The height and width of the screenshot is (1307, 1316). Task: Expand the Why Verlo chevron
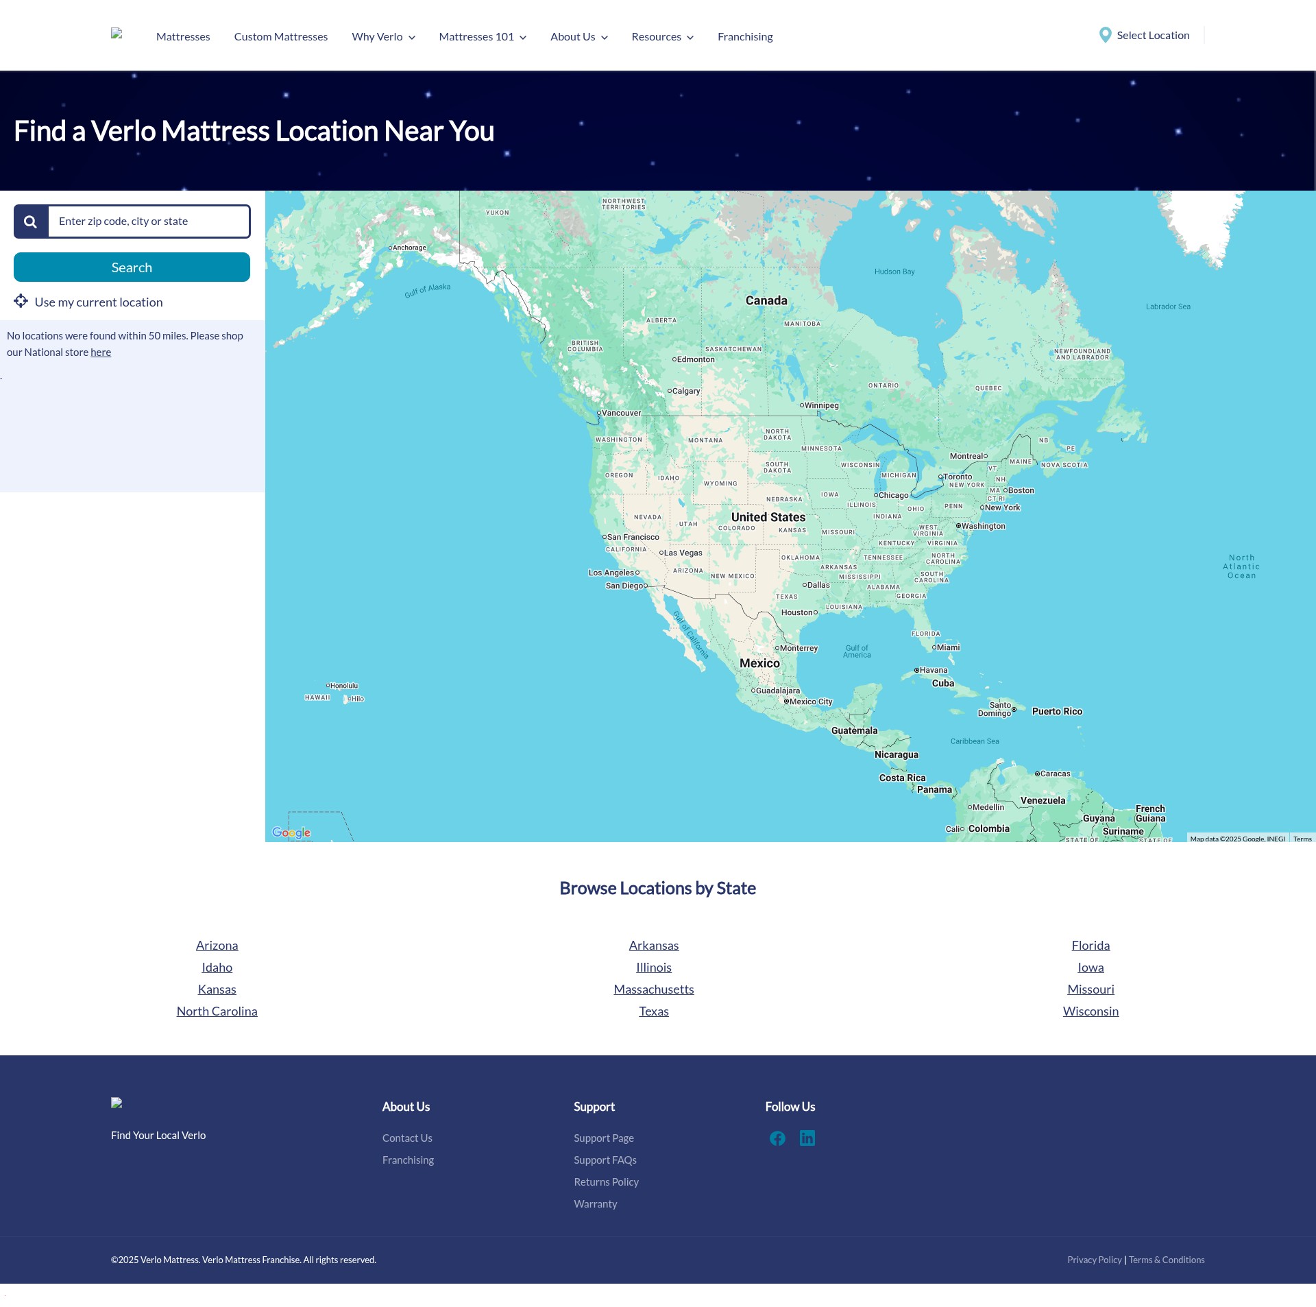coord(412,38)
